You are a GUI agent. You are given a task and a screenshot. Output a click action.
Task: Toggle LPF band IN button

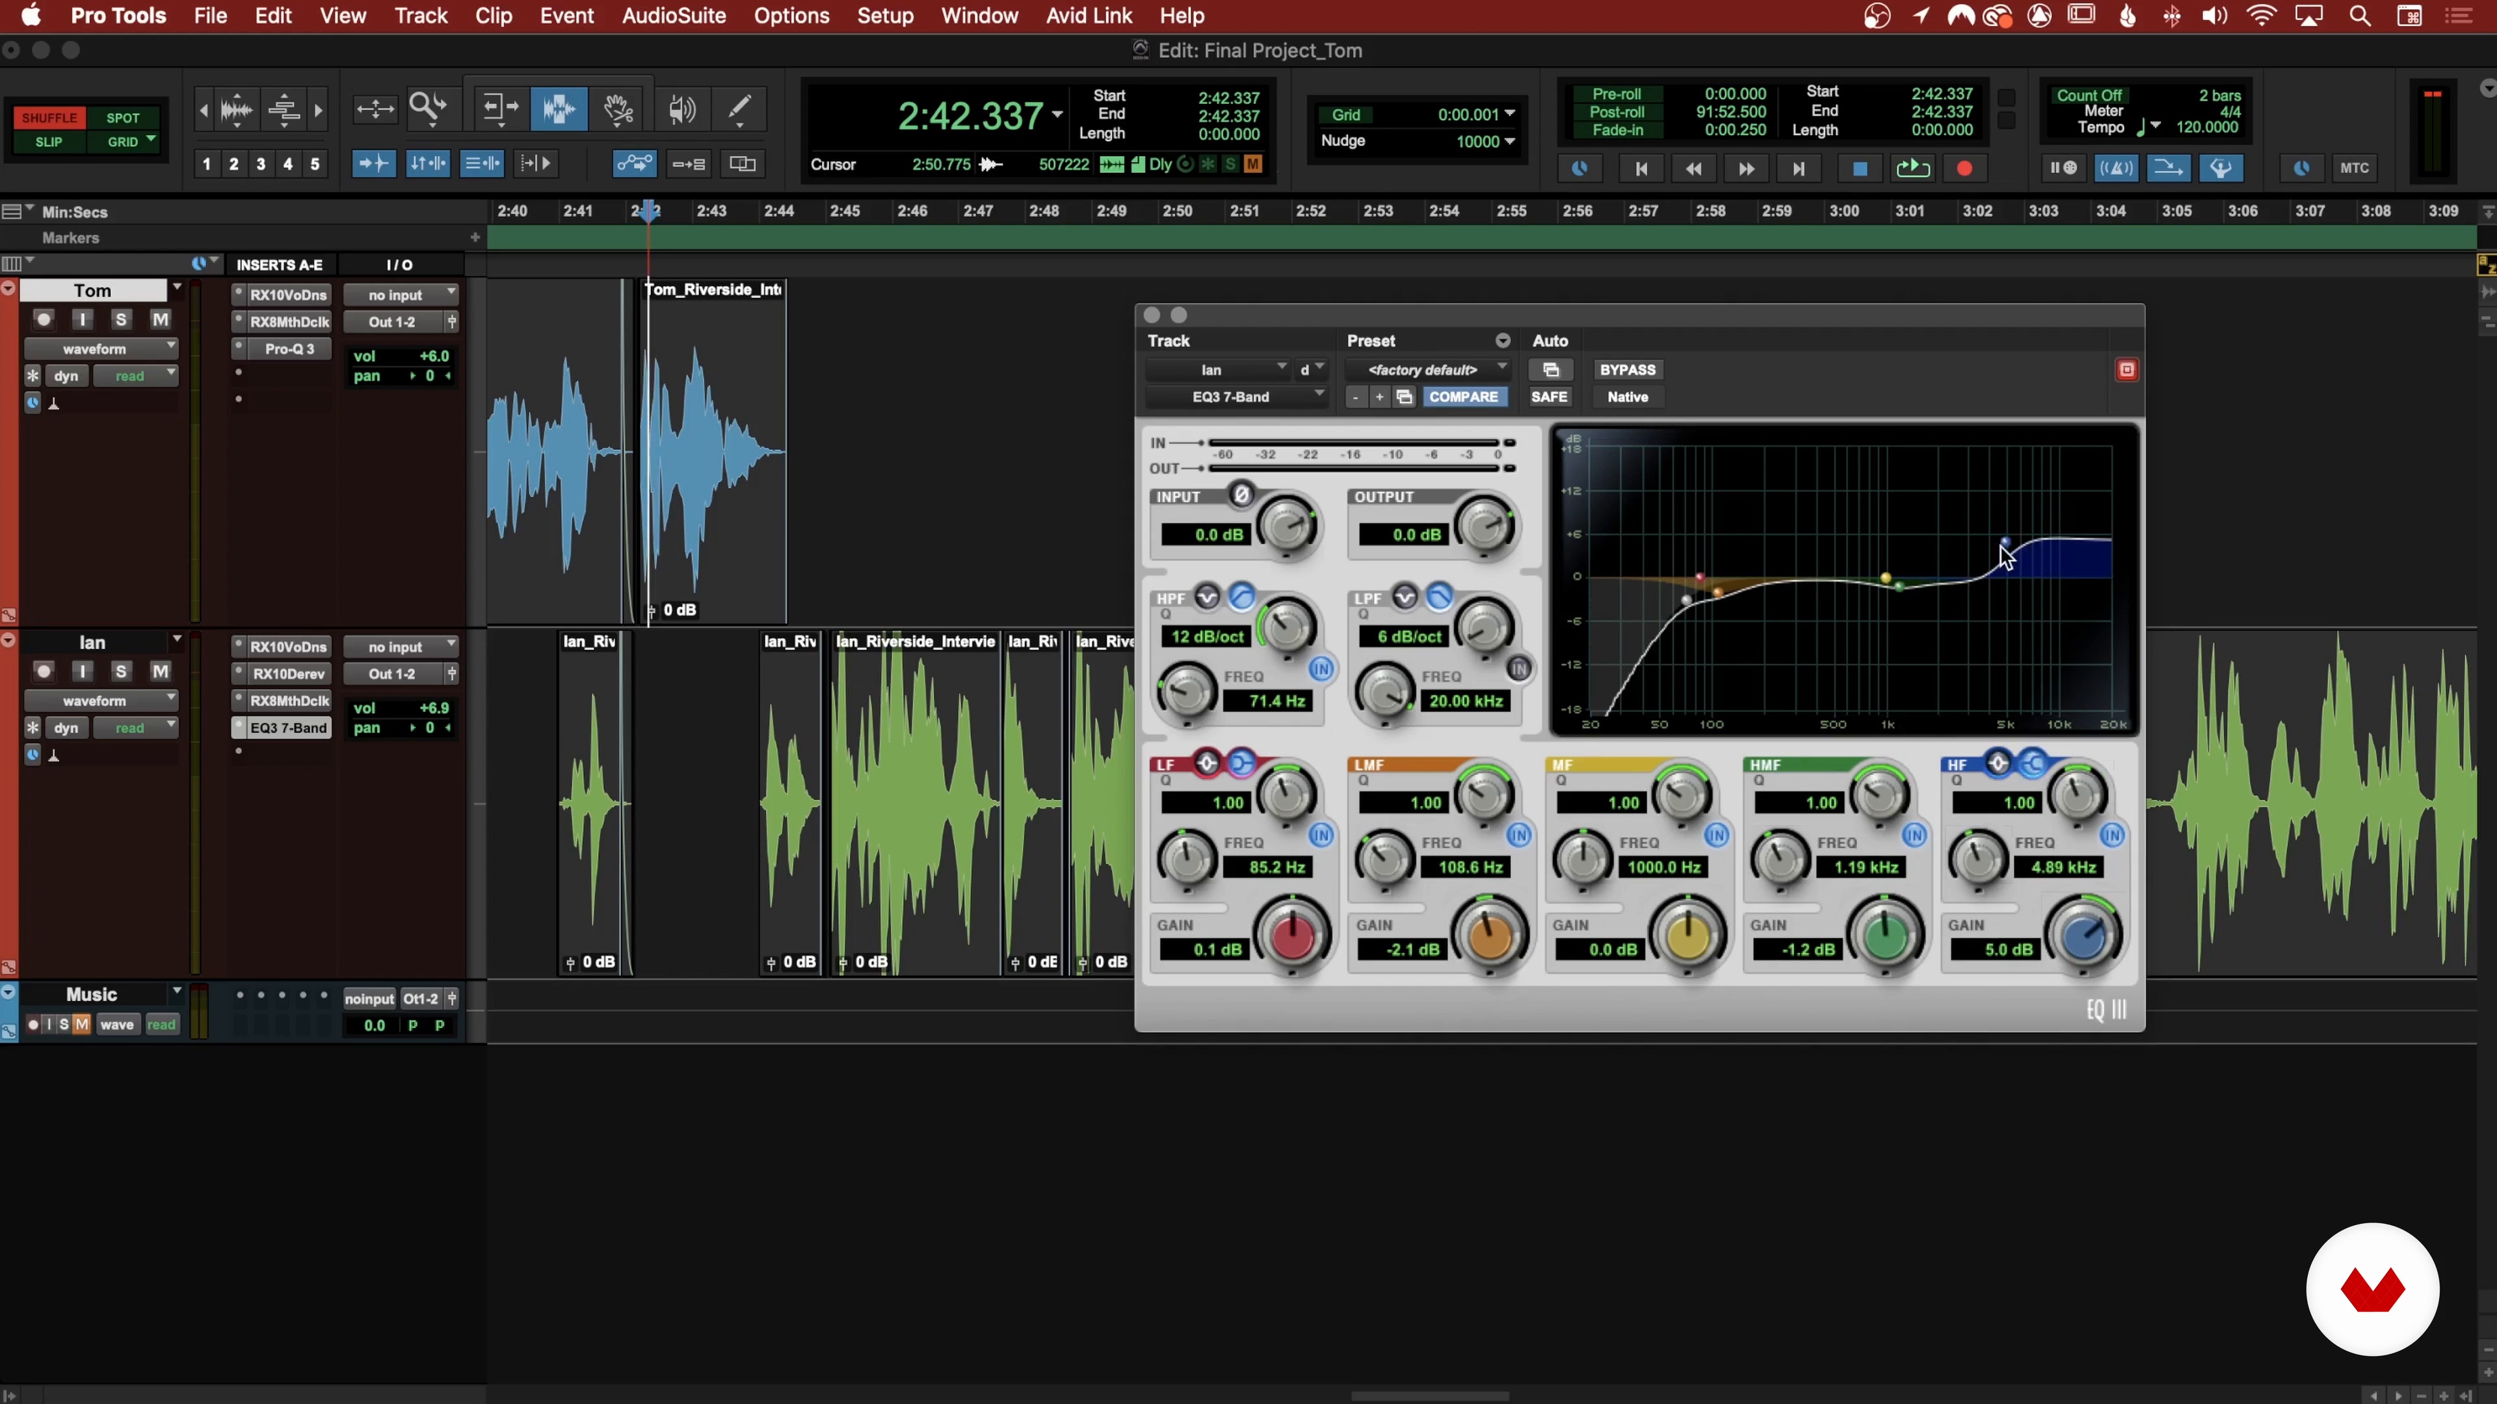[x=1518, y=669]
